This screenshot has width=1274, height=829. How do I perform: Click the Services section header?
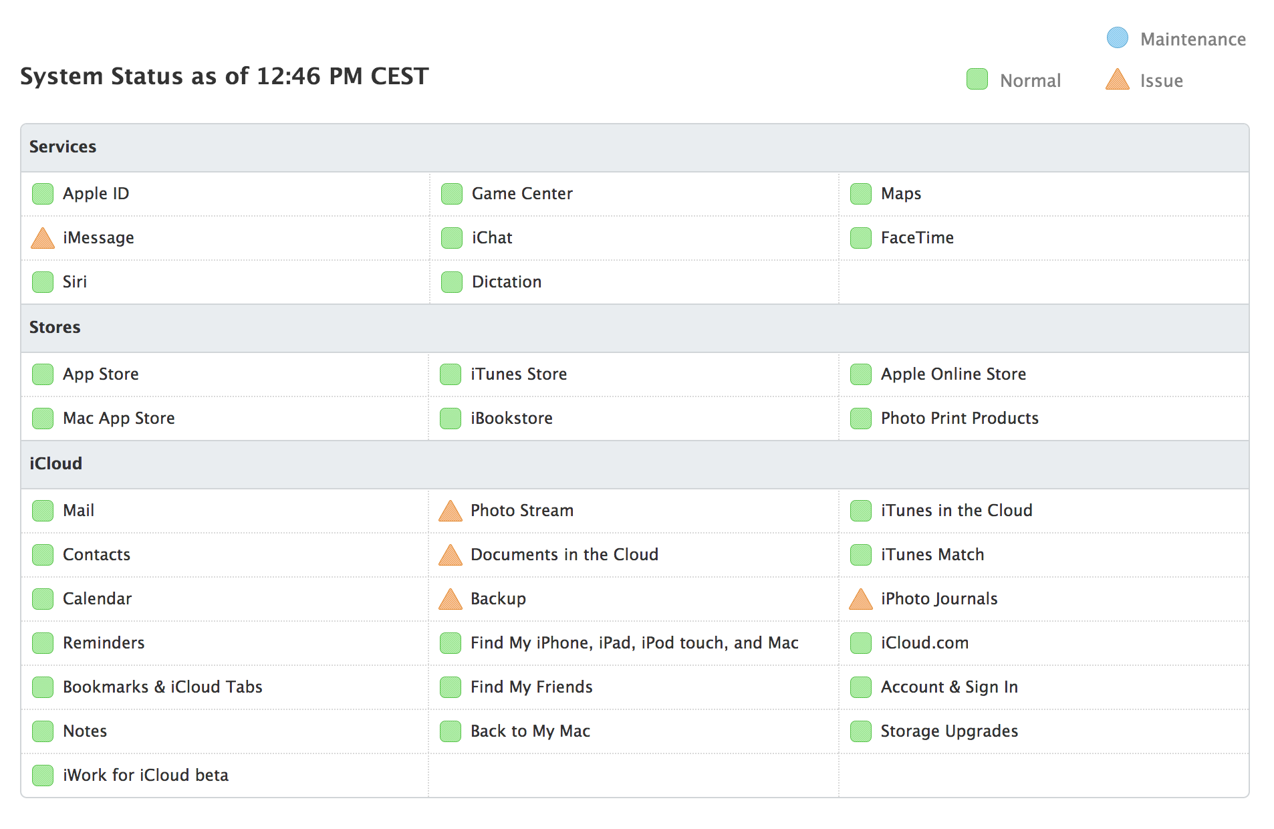635,148
